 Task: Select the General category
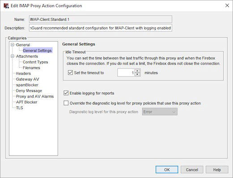pyautogui.click(x=23, y=45)
